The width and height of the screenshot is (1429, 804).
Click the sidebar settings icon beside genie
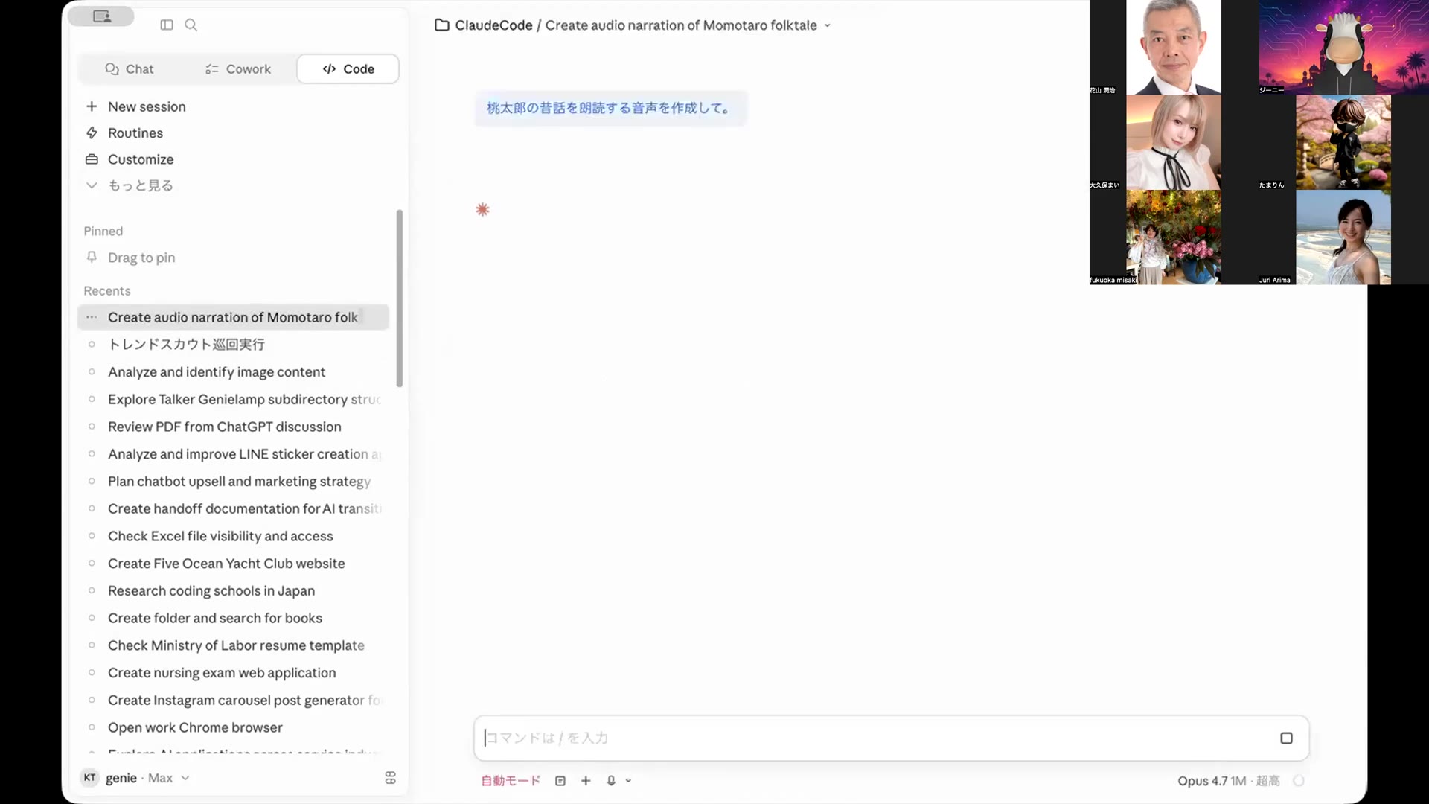click(x=390, y=778)
